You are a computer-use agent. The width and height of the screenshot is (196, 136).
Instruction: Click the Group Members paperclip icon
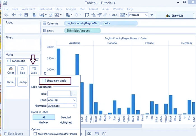pyautogui.click(x=105, y=15)
